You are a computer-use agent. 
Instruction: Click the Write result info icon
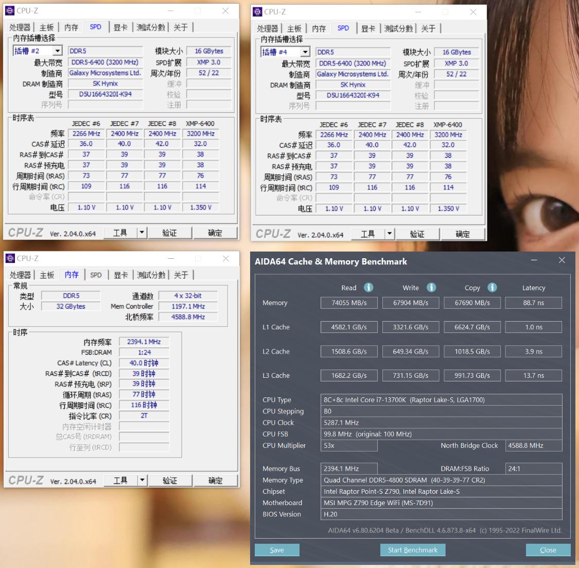[x=431, y=288]
